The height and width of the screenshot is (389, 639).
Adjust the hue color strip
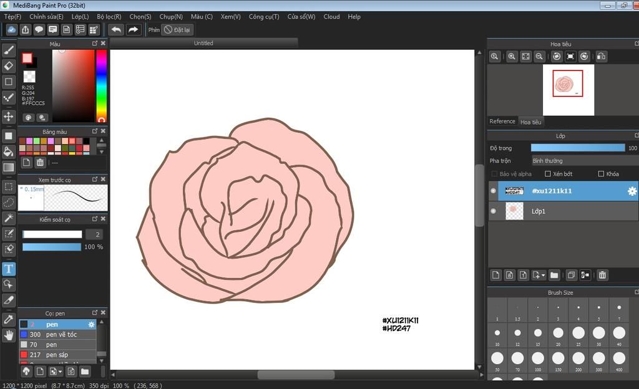click(x=102, y=85)
